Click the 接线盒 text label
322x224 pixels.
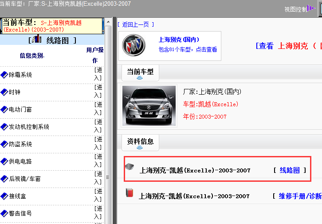(x=17, y=196)
